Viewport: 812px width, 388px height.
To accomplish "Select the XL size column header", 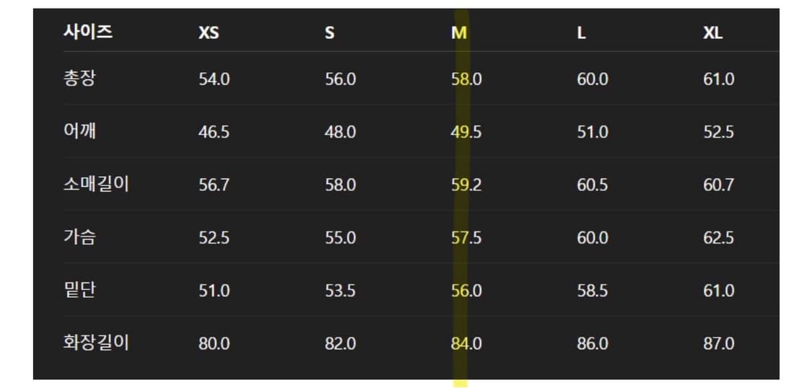I will (712, 34).
